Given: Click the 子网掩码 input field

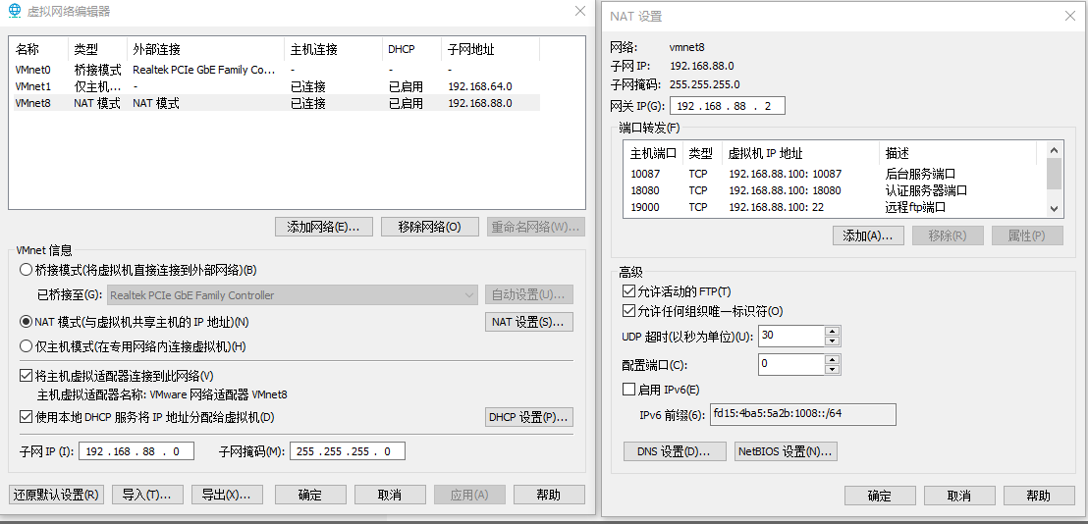Looking at the screenshot, I should pyautogui.click(x=348, y=451).
